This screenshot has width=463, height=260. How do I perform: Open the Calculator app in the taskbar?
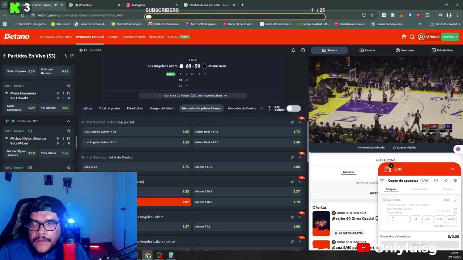[171, 256]
